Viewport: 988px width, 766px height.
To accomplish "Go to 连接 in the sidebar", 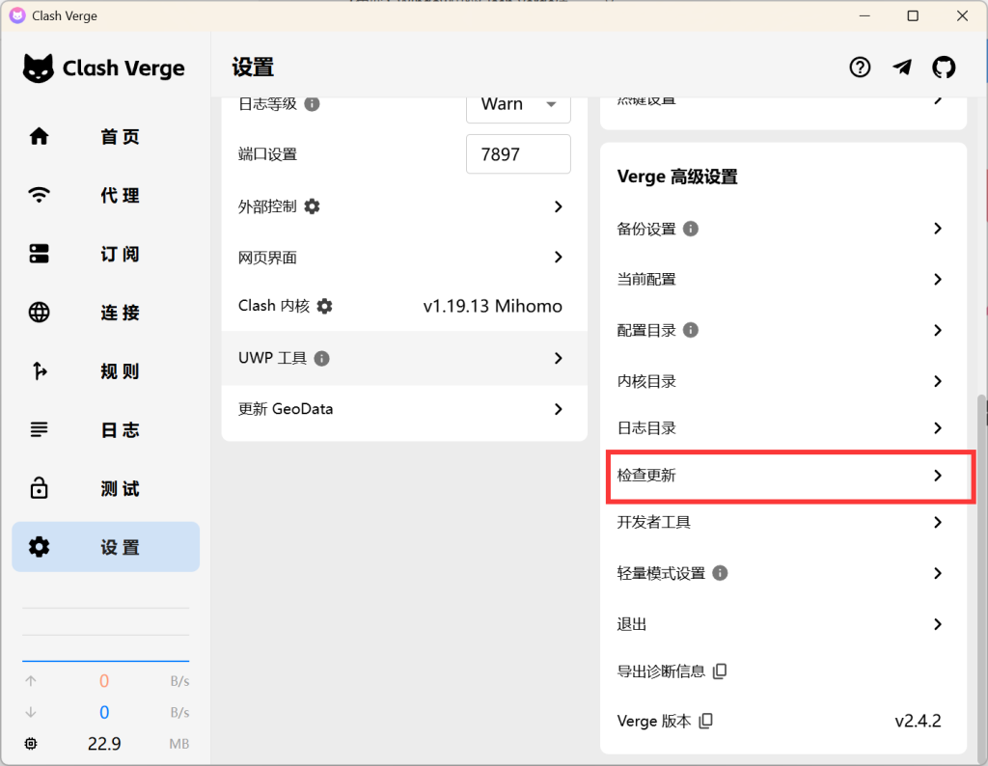I will [106, 312].
